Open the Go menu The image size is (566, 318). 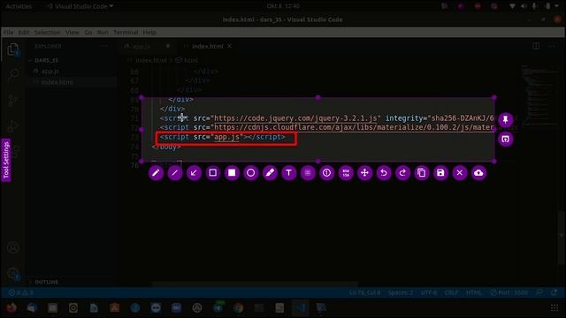click(88, 33)
